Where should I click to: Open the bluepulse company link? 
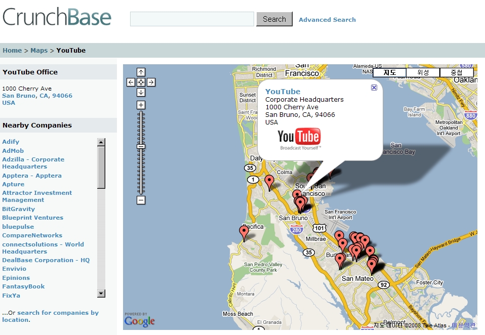[x=18, y=227]
